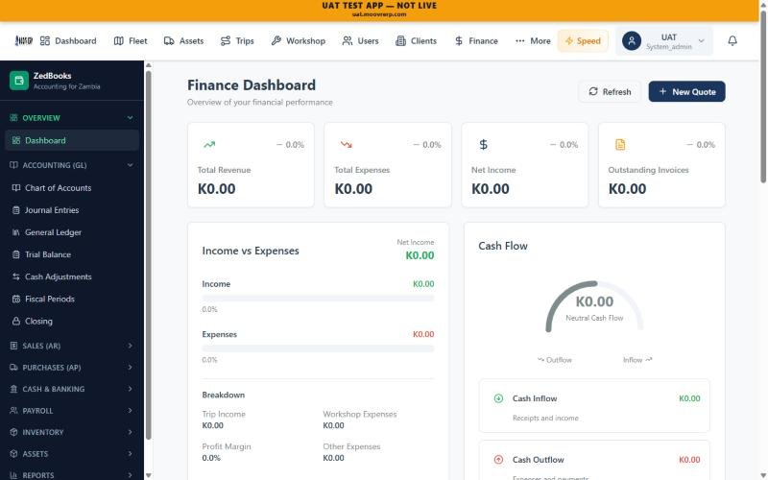Open the Dashboard top menu item
This screenshot has height=480, width=768.
[x=68, y=40]
